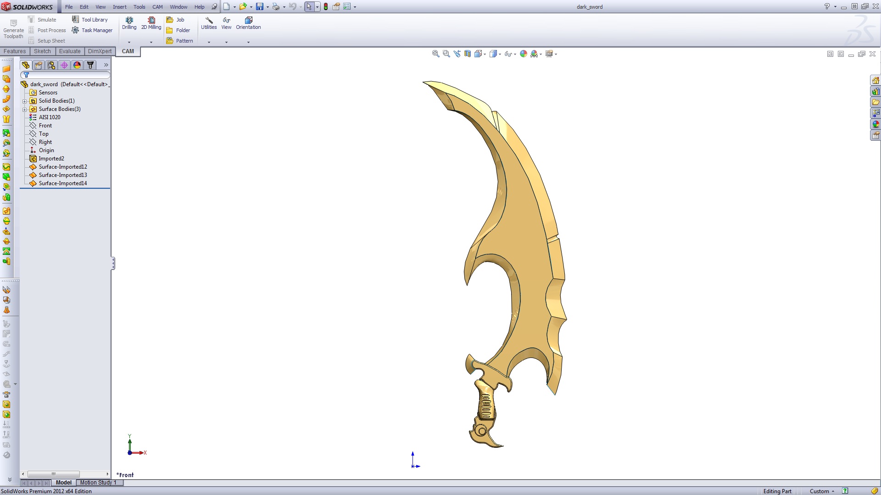Click the feature tree filter input field
Image resolution: width=881 pixels, height=495 pixels.
[x=65, y=75]
